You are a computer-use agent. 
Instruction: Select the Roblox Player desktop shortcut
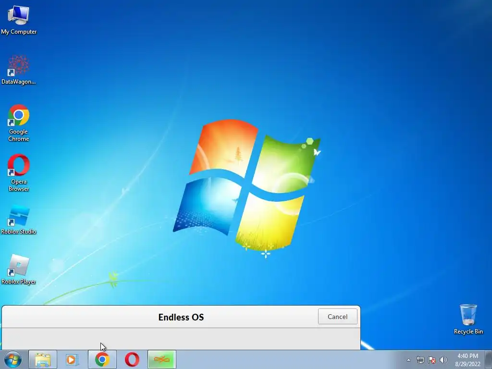pos(19,269)
